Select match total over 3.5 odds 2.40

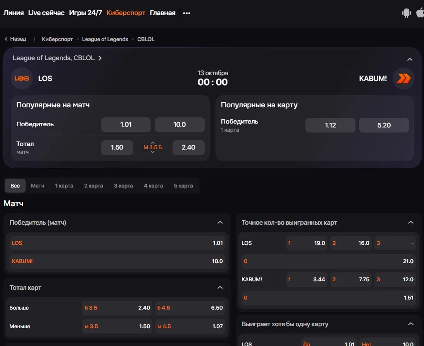pos(188,147)
